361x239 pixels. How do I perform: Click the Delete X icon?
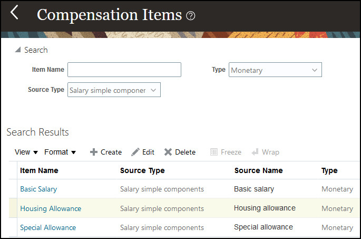(x=168, y=152)
